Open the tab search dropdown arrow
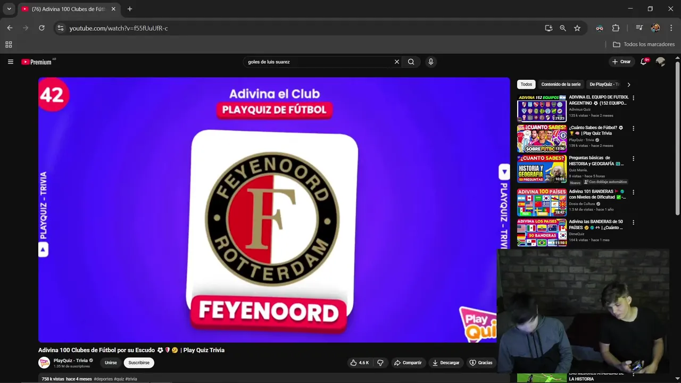 pyautogui.click(x=9, y=9)
